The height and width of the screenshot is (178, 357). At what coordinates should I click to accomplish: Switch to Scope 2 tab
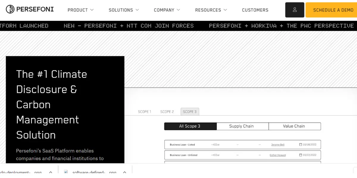(167, 112)
